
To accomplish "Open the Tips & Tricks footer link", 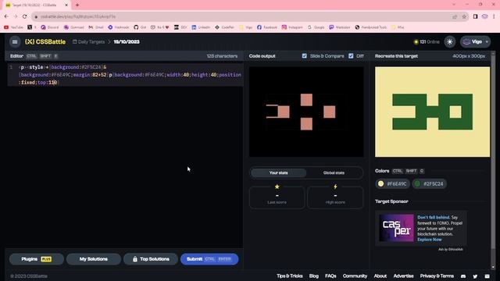I will coord(290,276).
